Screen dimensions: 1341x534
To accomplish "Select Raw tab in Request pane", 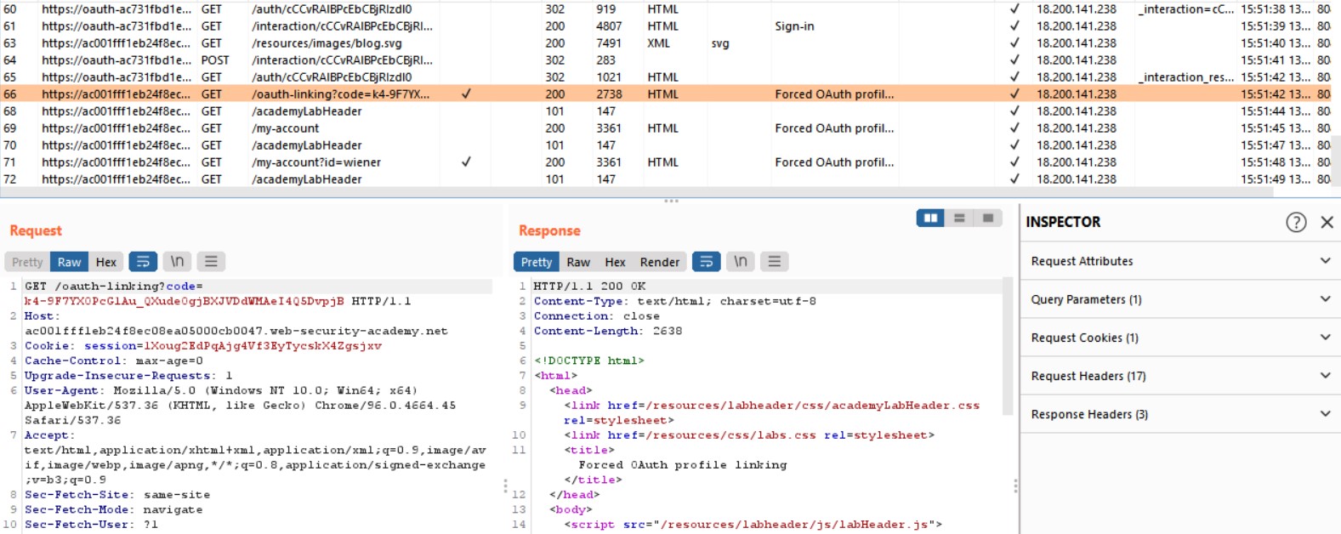I will coord(69,262).
